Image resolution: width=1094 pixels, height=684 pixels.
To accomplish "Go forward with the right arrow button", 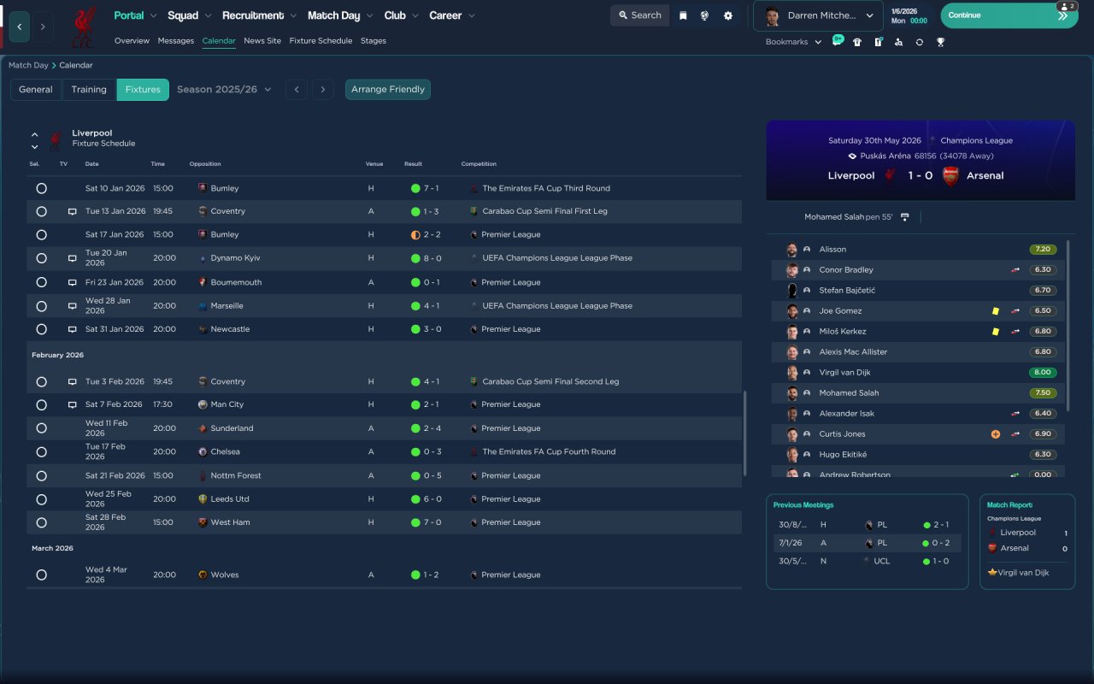I will click(x=43, y=27).
